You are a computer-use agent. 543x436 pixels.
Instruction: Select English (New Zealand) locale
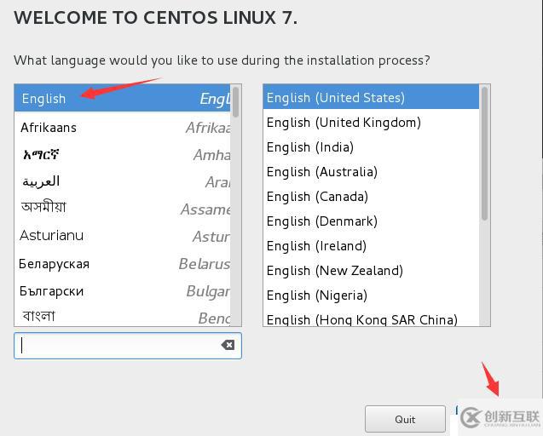[x=372, y=271]
